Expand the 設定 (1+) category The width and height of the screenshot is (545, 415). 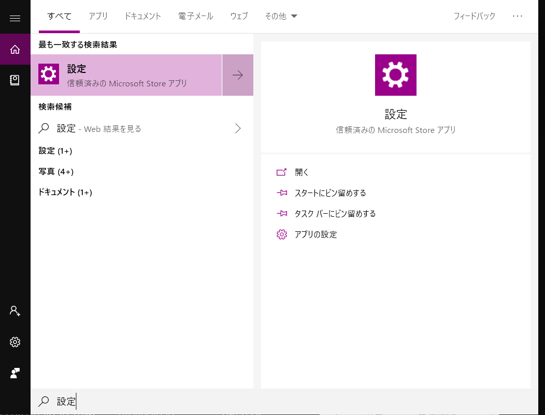(55, 151)
